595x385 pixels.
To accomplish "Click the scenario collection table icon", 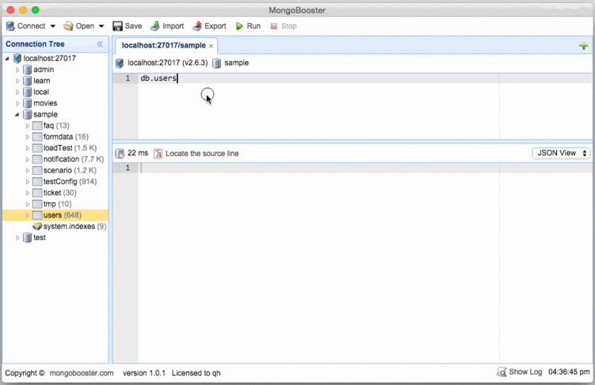I will (x=37, y=170).
